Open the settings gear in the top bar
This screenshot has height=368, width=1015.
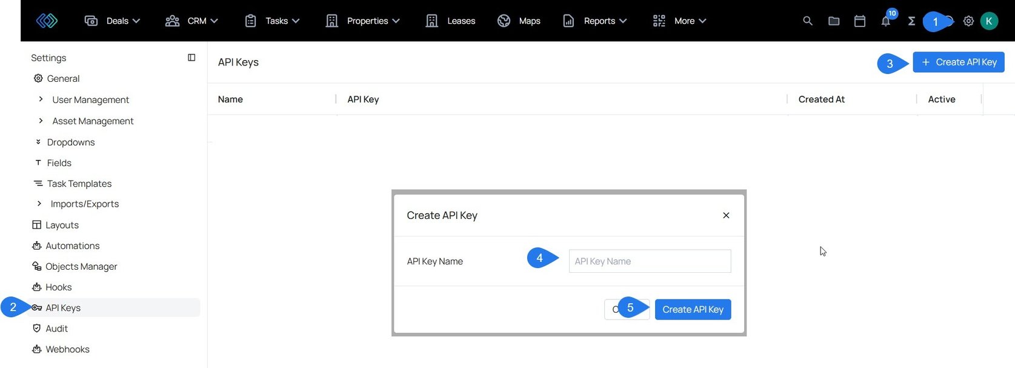tap(968, 21)
